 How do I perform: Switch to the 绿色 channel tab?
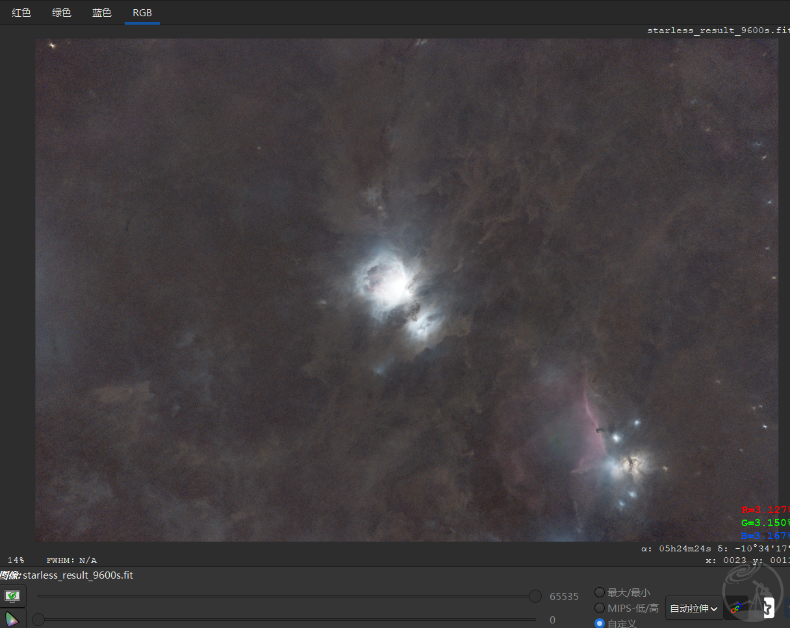62,13
